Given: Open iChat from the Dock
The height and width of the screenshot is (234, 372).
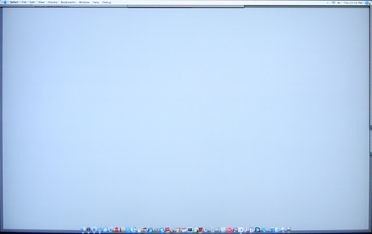Looking at the screenshot, I should click(x=105, y=229).
